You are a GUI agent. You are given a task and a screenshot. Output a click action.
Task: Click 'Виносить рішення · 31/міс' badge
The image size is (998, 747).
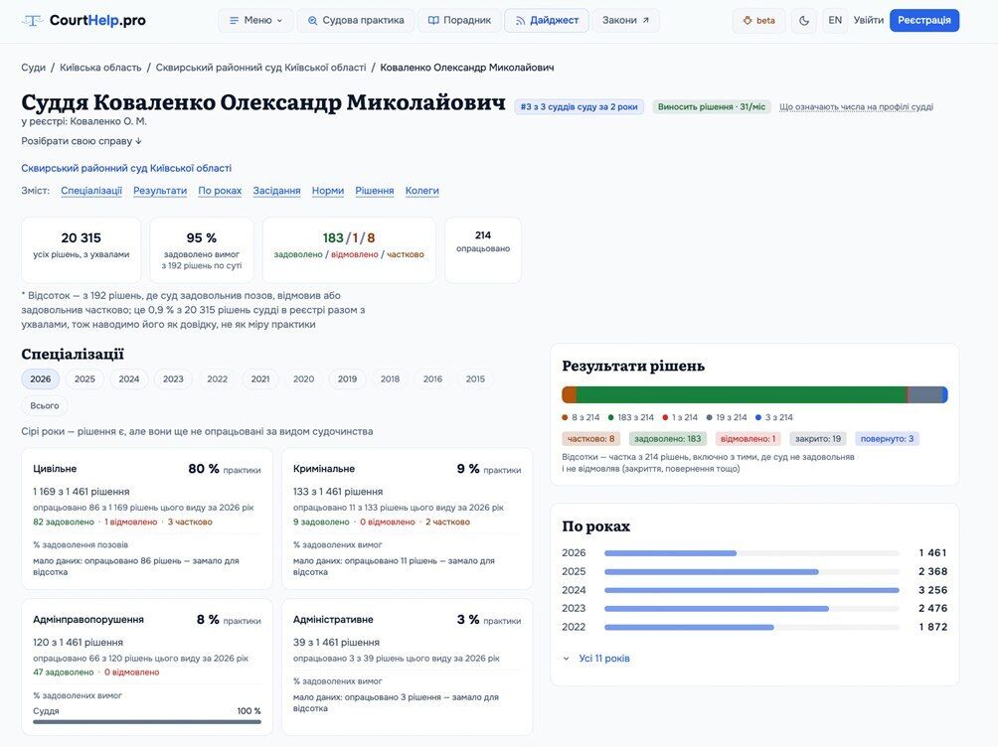[x=712, y=107]
